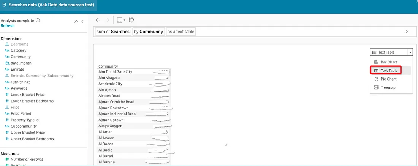Image resolution: width=418 pixels, height=166 pixels.
Task: Click the back arrow in the toolbar
Action: (98, 20)
